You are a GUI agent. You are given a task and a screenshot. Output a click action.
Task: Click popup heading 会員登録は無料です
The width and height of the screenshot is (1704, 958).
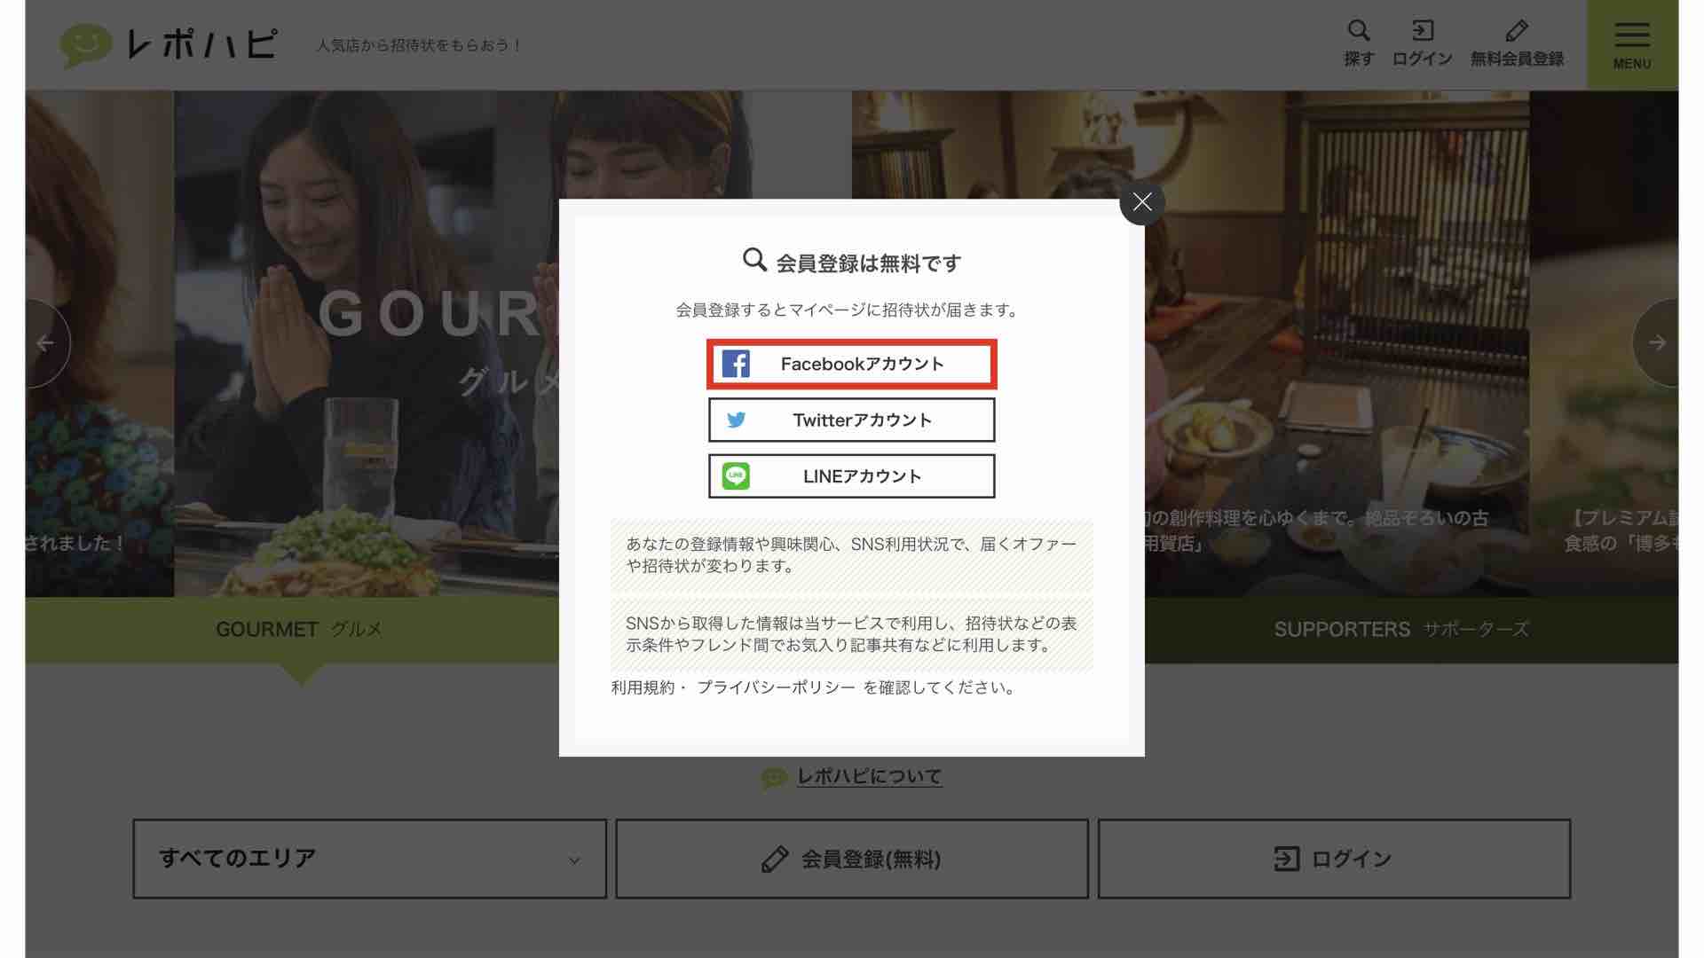pos(869,263)
